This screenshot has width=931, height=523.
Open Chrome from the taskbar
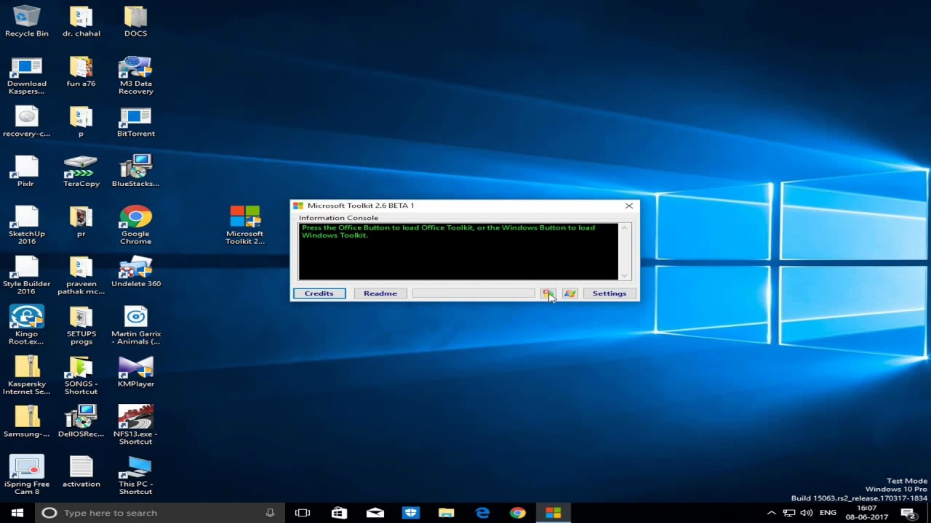pos(518,513)
